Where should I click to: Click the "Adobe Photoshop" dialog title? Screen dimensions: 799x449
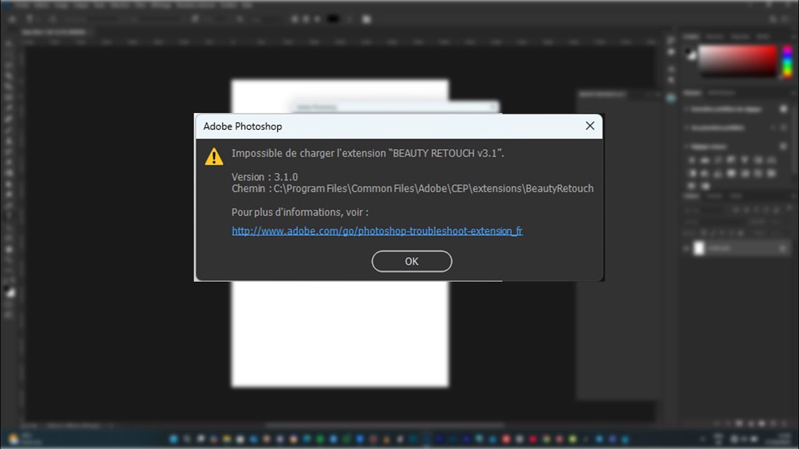[x=243, y=127]
